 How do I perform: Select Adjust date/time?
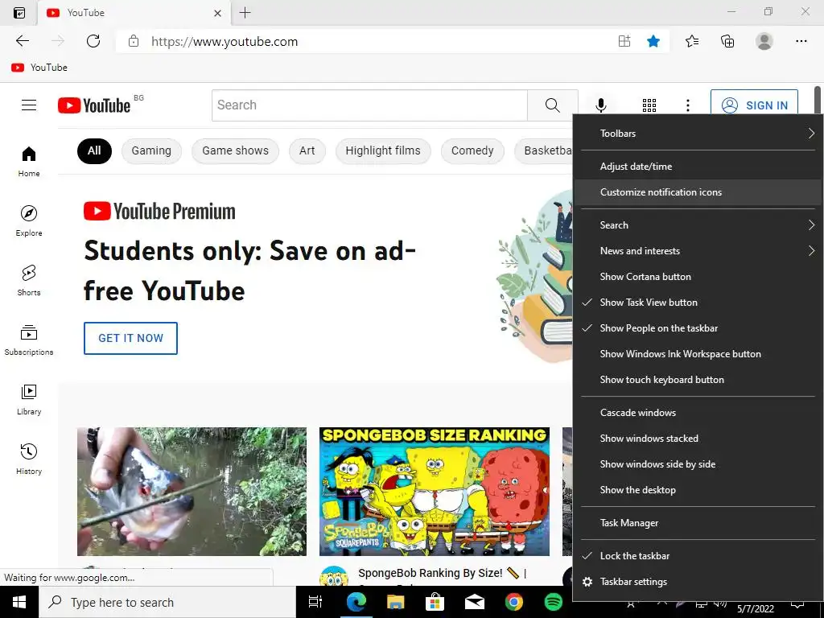pos(698,167)
